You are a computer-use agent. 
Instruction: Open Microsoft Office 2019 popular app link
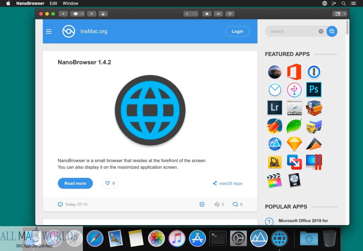(303, 221)
